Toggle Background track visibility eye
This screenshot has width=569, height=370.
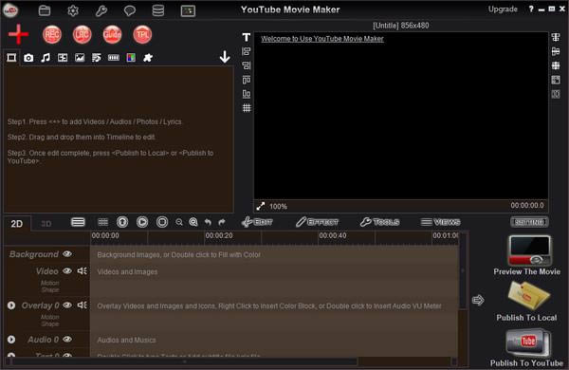coord(67,254)
